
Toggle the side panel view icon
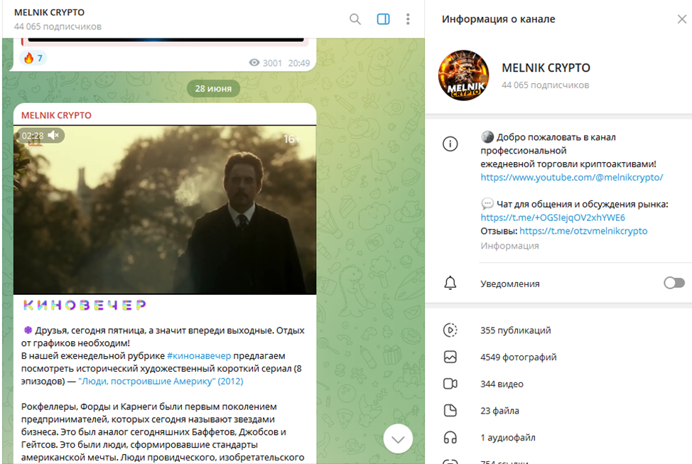point(383,19)
